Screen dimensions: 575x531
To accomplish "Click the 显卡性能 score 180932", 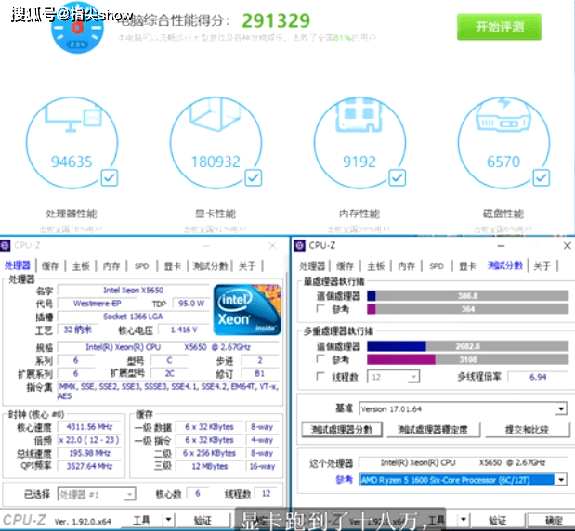I will (x=216, y=162).
